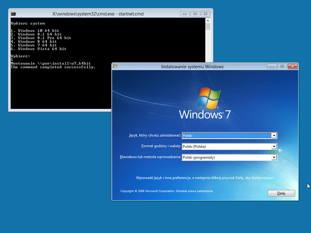Click the cmd window vertical scrollbar thumb
The image size is (311, 233).
tap(208, 26)
